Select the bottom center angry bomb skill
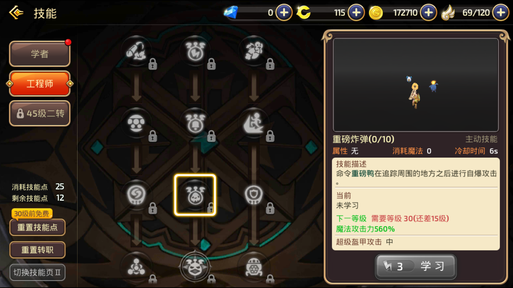513x288 pixels. point(195,267)
